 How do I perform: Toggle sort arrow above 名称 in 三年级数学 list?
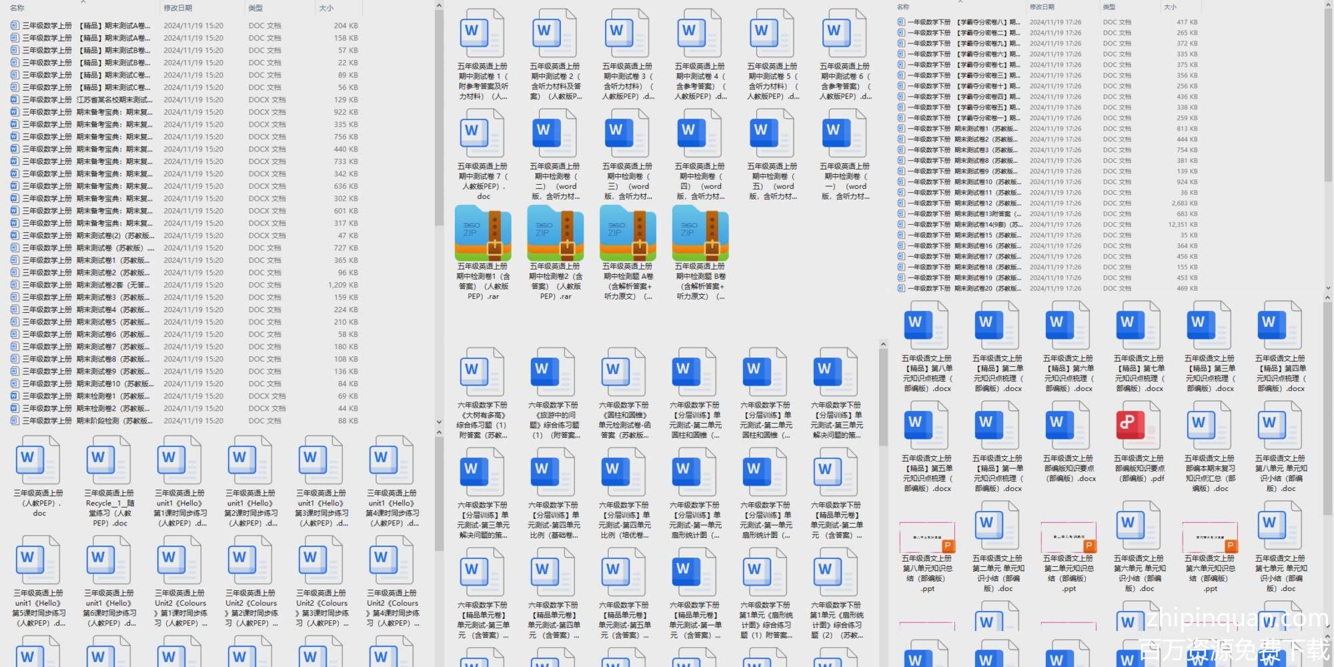(83, 2)
